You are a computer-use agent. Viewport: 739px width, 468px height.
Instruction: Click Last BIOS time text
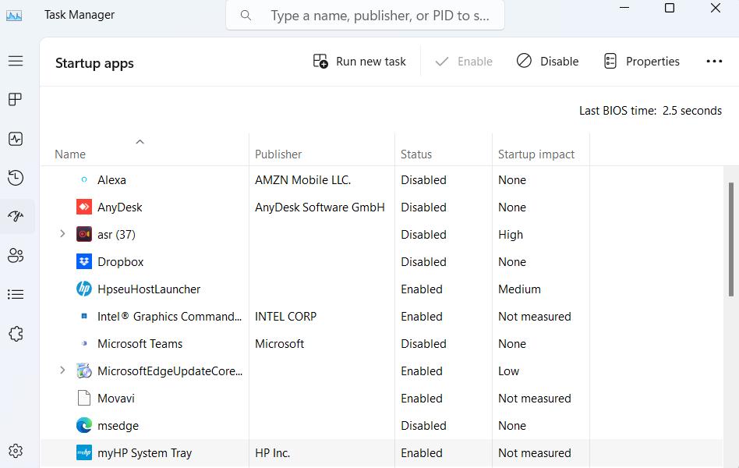pos(650,111)
